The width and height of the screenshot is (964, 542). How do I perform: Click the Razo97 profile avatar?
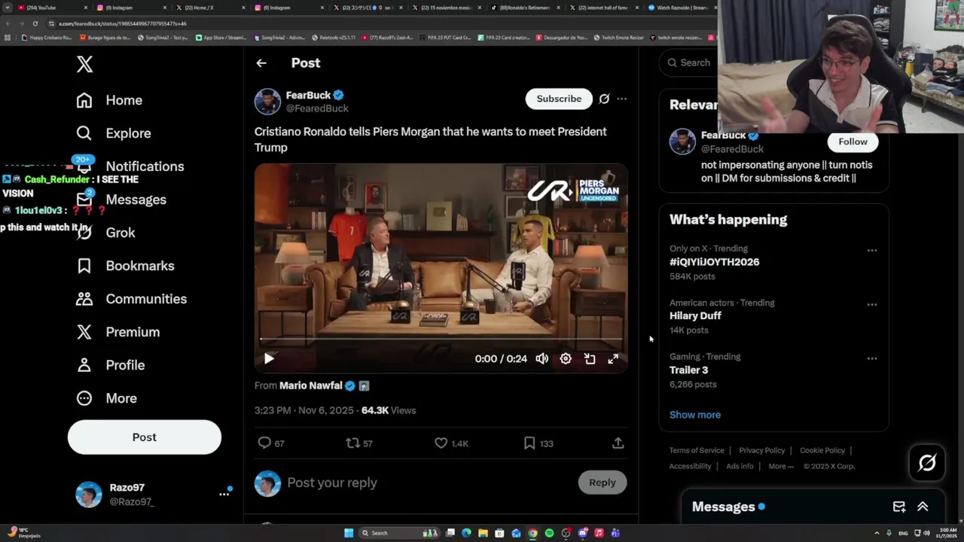pyautogui.click(x=89, y=495)
